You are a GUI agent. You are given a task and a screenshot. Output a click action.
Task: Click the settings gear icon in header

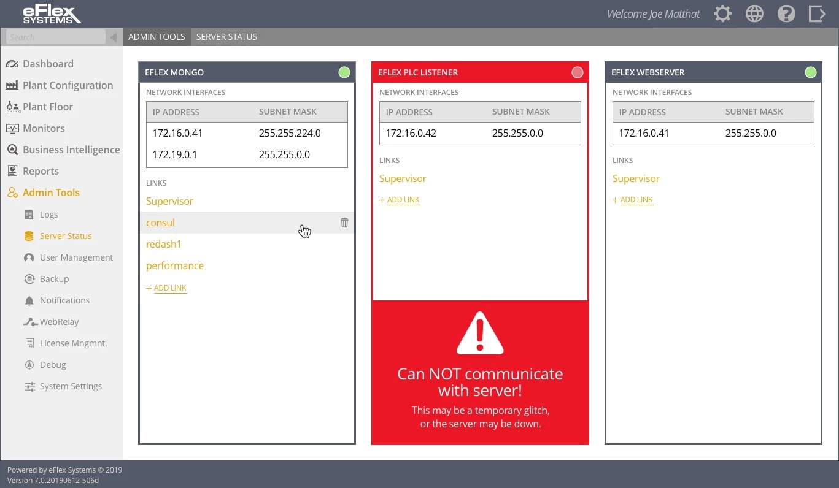(722, 13)
